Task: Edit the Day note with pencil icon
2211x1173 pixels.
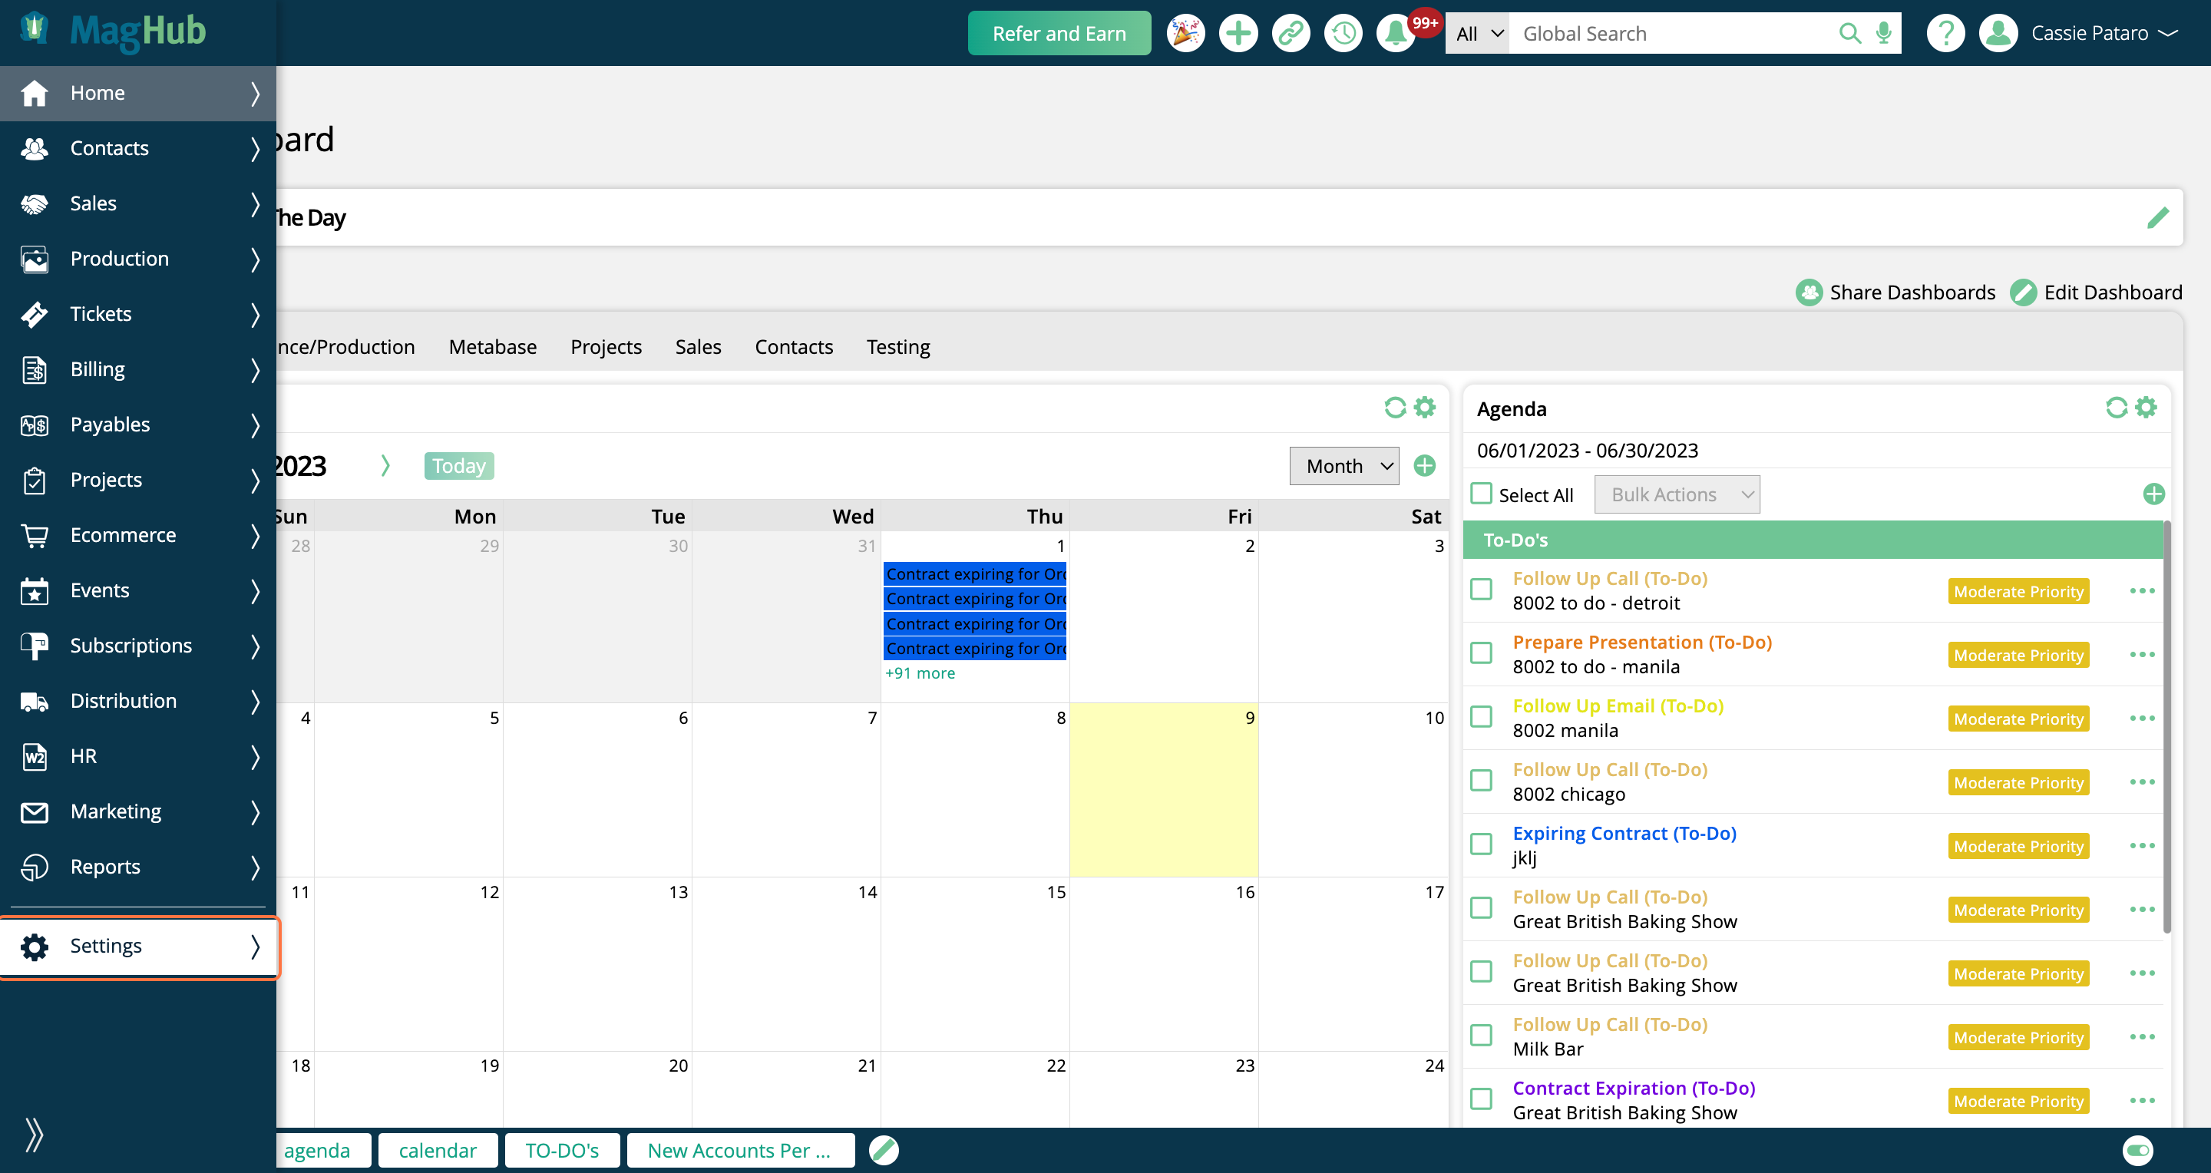Action: click(x=2157, y=218)
